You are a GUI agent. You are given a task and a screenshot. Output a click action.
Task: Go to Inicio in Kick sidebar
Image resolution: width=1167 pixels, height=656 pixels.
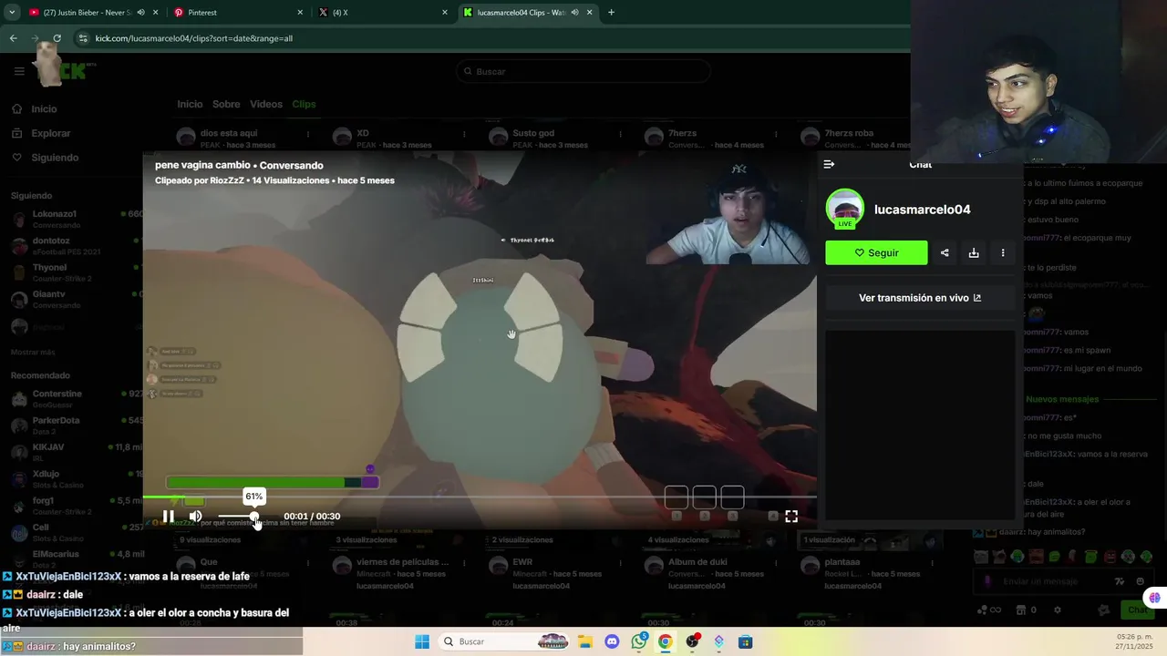(x=34, y=108)
